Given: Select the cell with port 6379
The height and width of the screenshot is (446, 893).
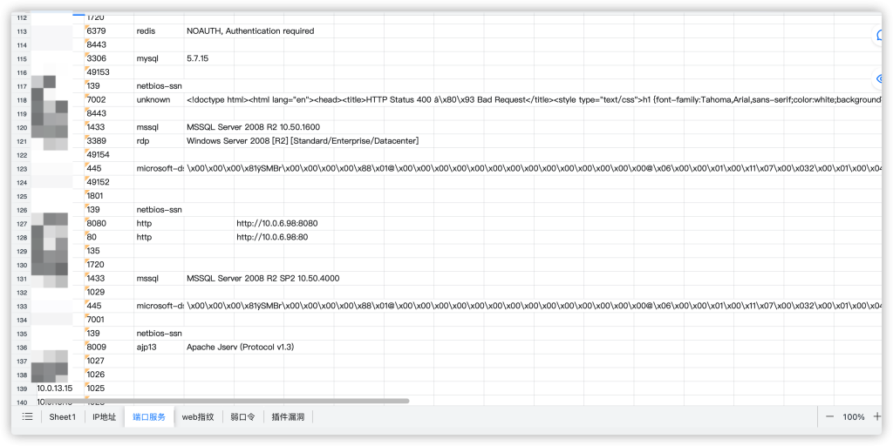Looking at the screenshot, I should pos(109,31).
